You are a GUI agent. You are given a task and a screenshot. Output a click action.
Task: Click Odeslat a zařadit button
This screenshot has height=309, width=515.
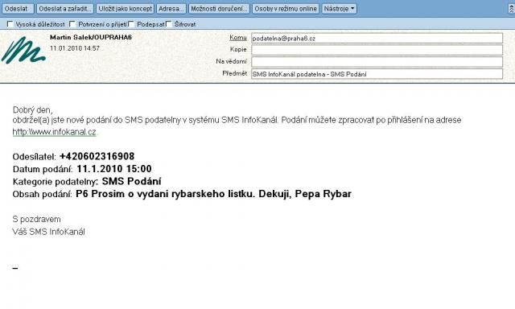click(65, 9)
